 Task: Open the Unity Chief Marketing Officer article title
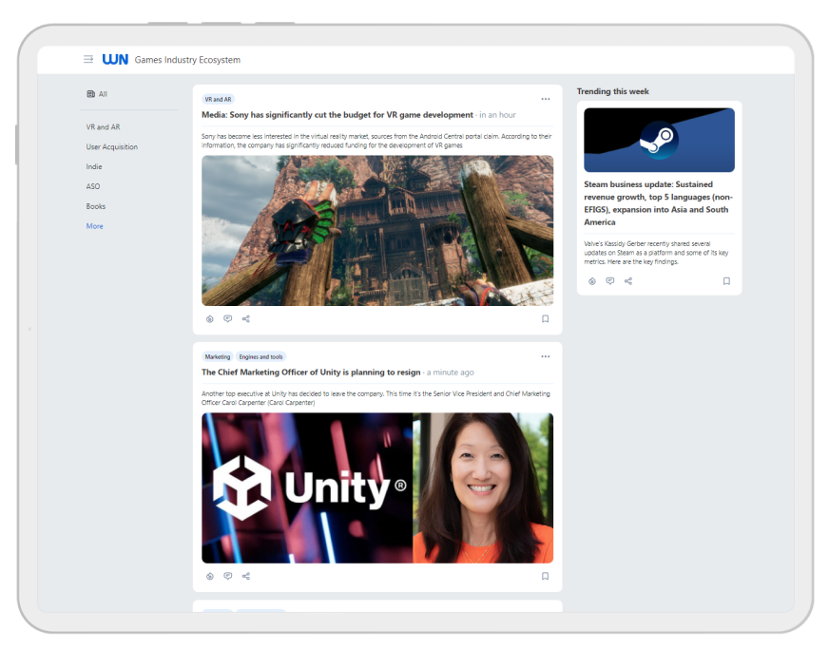[311, 372]
